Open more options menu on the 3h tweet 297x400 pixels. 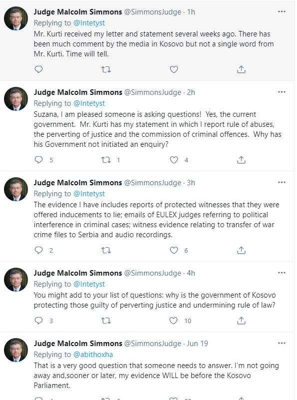(x=282, y=182)
